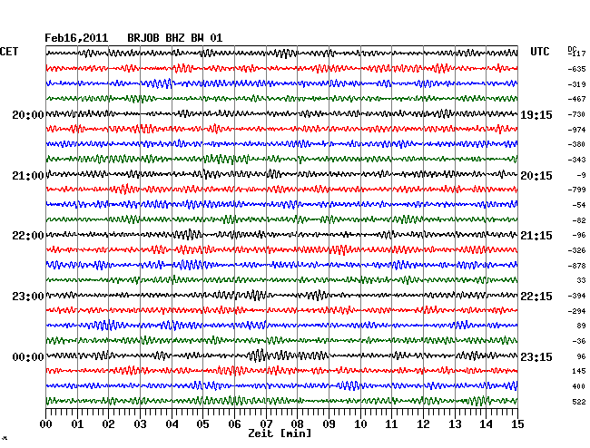This screenshot has height=448, width=590.
Task: Select DC offset value 522
Action: [x=579, y=402]
